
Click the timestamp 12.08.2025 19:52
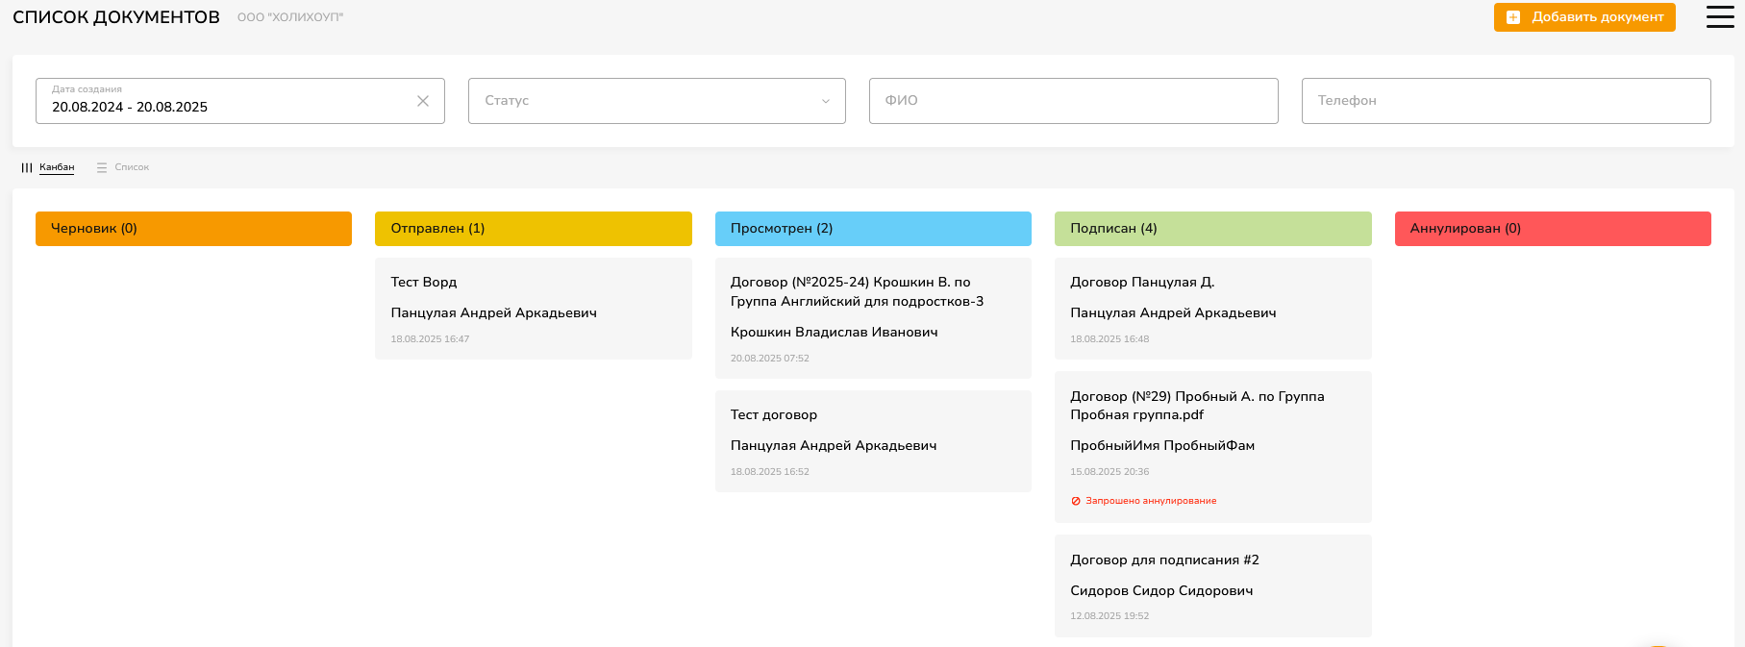click(x=1109, y=616)
